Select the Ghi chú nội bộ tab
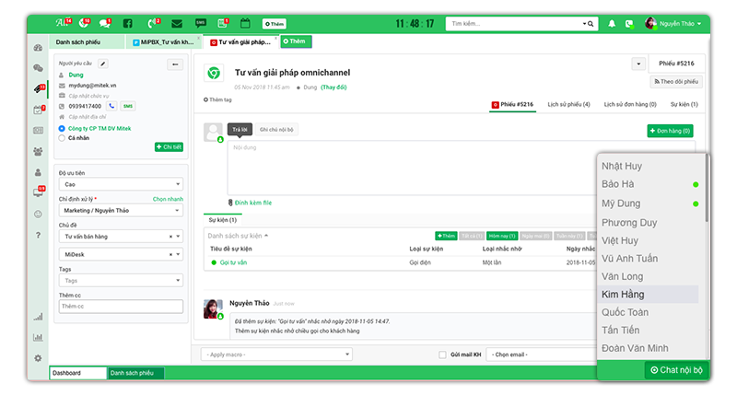The width and height of the screenshot is (737, 395). click(x=276, y=130)
